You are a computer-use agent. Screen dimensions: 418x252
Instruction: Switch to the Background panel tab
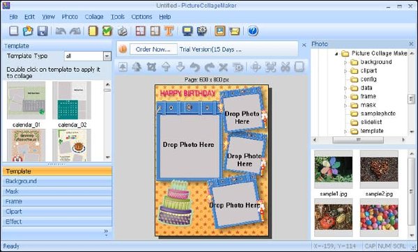[x=57, y=181]
